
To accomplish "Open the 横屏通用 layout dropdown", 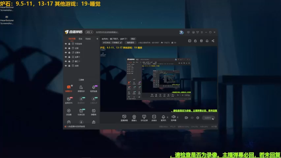I will 130,42.
